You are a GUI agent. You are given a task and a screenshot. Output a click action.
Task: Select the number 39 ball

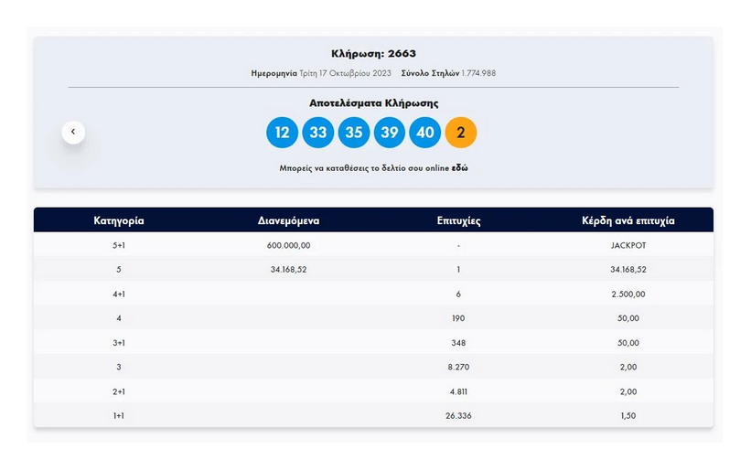click(x=389, y=133)
